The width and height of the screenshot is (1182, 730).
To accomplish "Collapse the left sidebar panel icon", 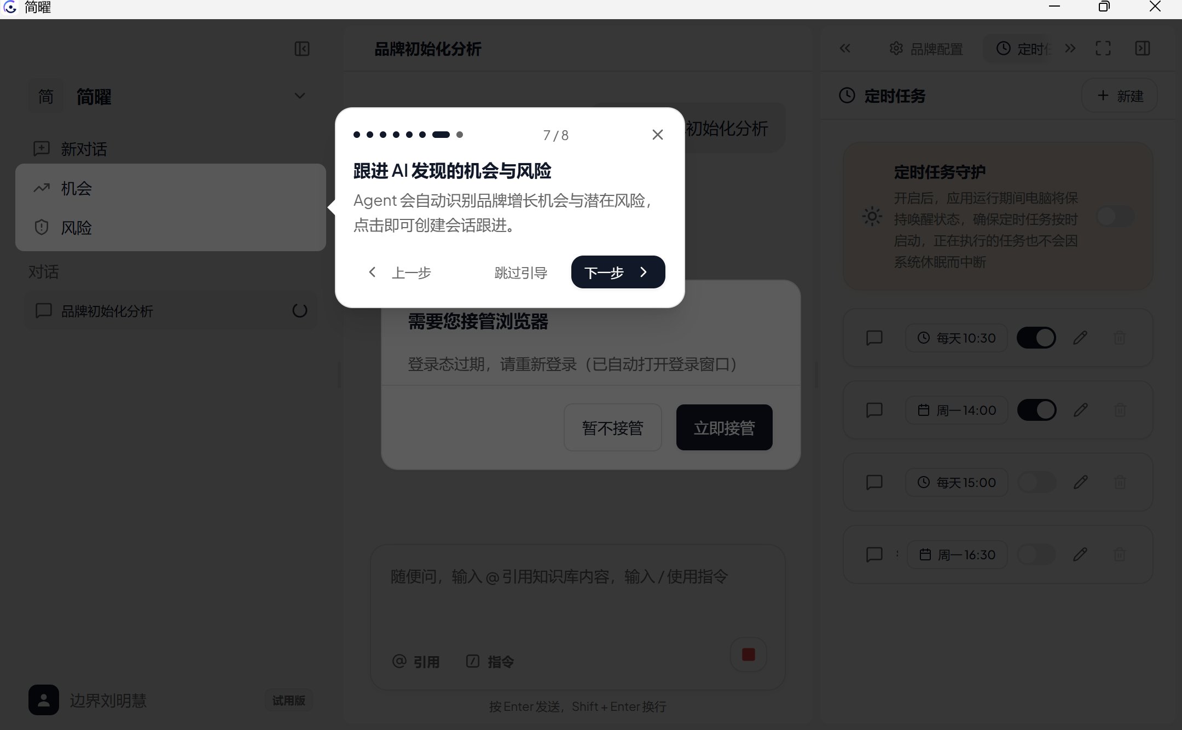I will [x=302, y=49].
